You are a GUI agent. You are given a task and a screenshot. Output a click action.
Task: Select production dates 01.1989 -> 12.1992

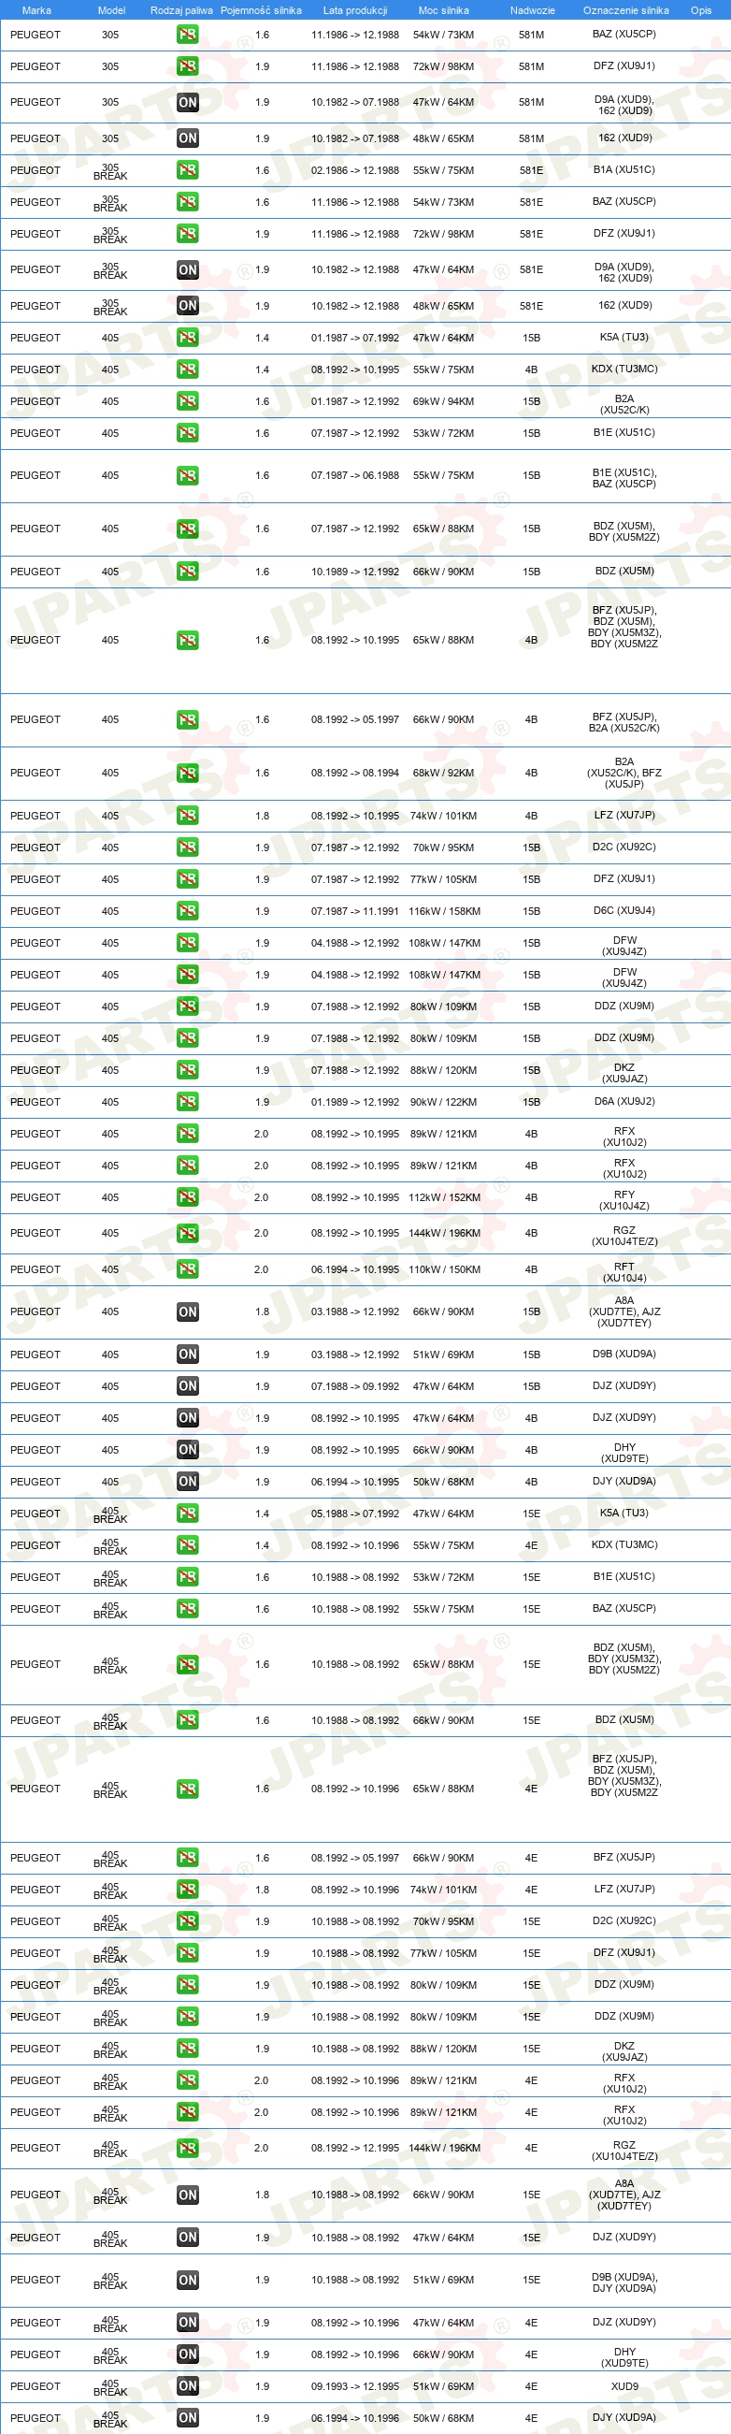(355, 1103)
